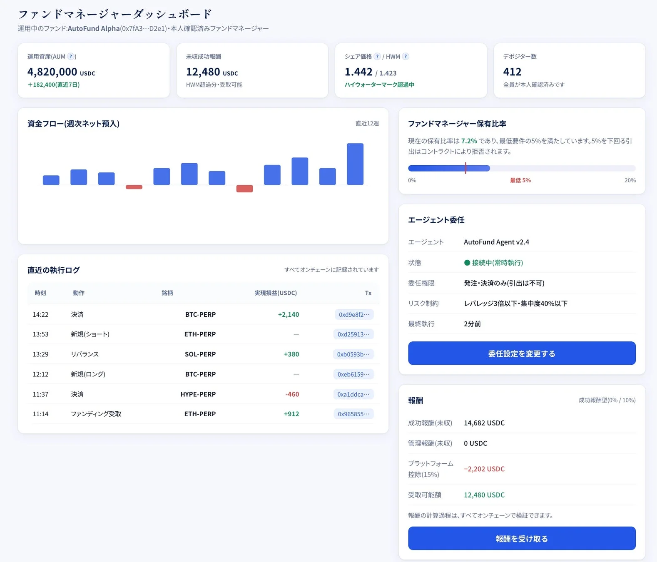
Task: Click the +182,400(直近7日) change text
Action: 54,85
